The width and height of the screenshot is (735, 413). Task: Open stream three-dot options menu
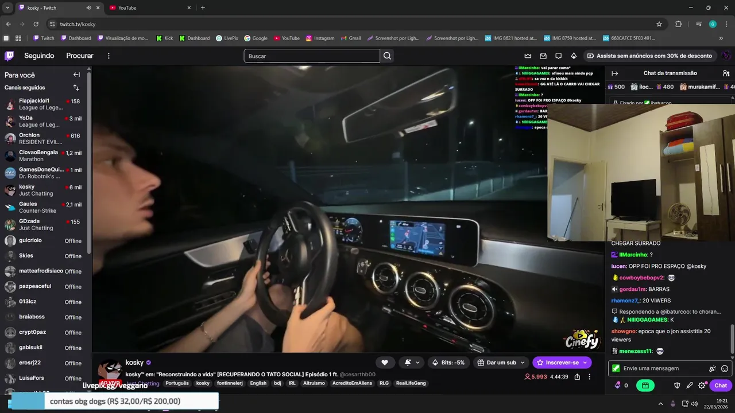click(590, 377)
